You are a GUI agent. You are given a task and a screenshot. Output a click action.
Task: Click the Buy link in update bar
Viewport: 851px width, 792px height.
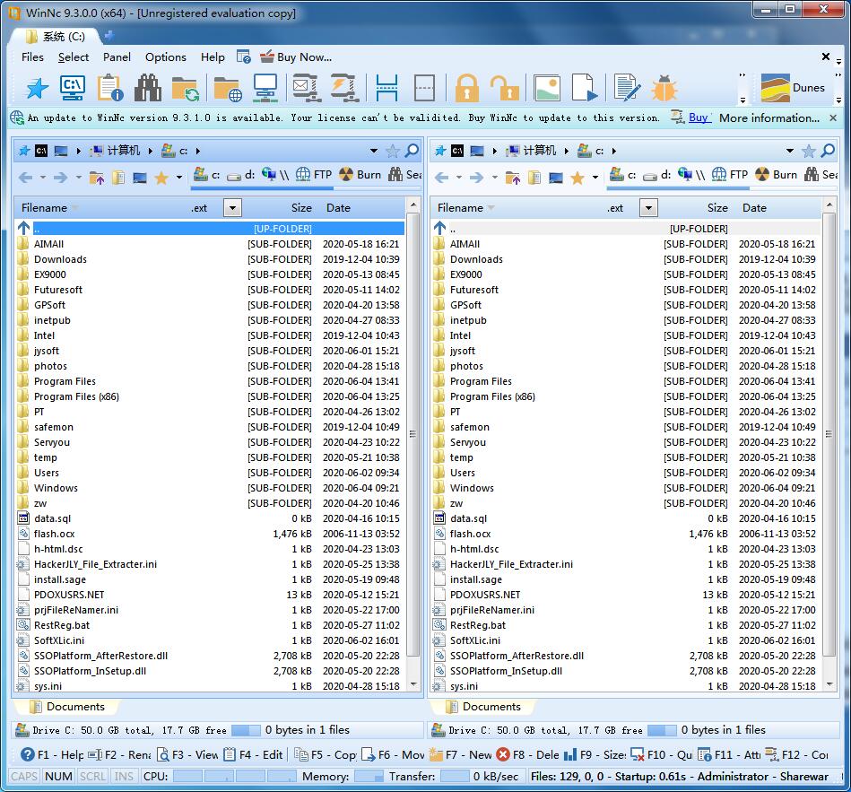click(698, 117)
